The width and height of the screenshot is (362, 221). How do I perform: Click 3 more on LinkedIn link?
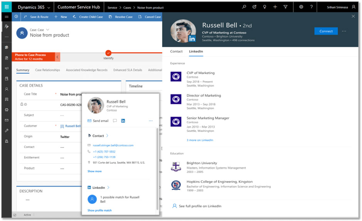coord(200,140)
